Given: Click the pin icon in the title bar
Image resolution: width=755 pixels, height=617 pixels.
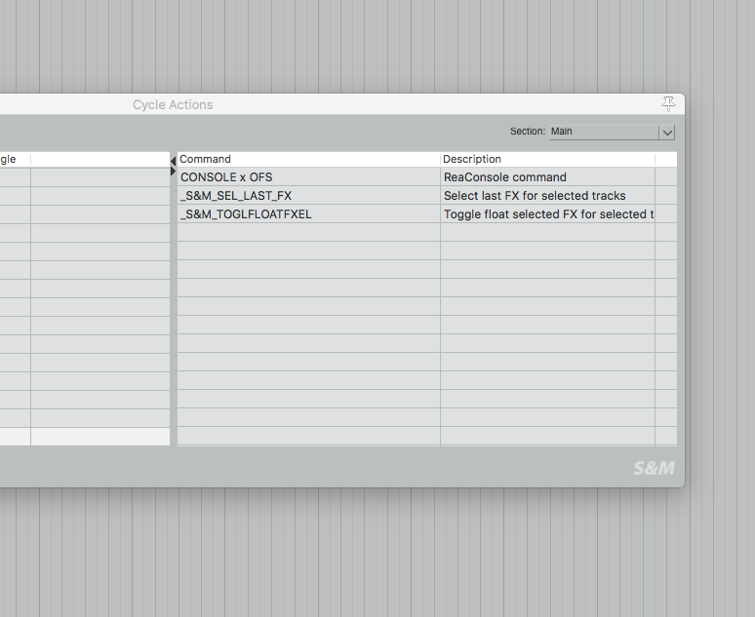Looking at the screenshot, I should pyautogui.click(x=668, y=103).
